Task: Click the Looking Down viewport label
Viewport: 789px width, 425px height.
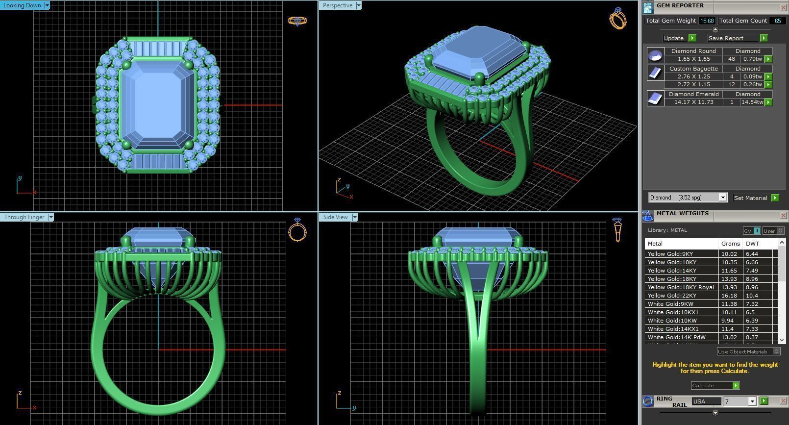Action: coord(23,5)
